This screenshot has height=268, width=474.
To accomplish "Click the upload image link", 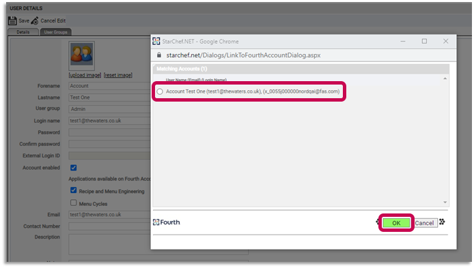I will click(x=85, y=75).
